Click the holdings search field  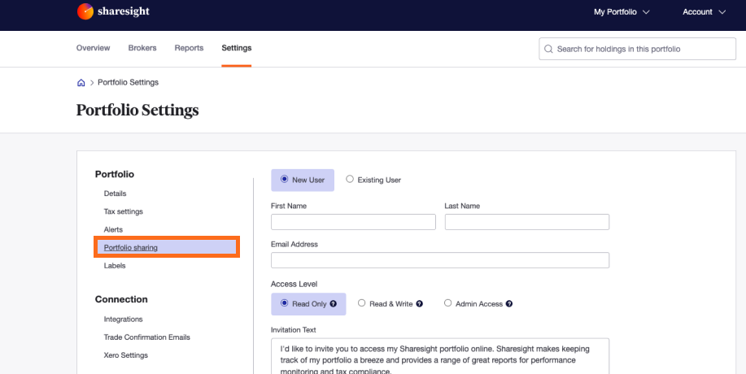[x=638, y=49]
